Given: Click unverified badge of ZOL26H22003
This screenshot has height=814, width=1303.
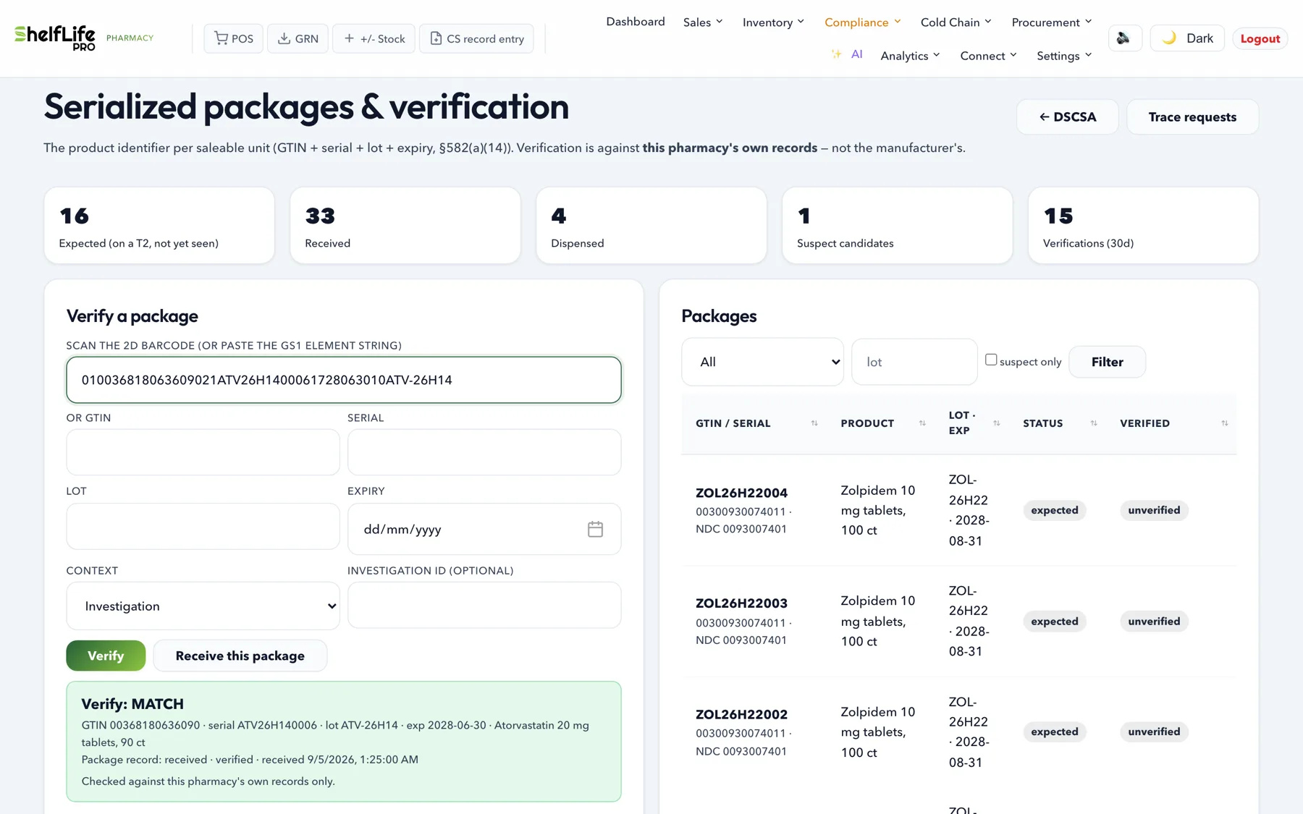Looking at the screenshot, I should tap(1154, 622).
